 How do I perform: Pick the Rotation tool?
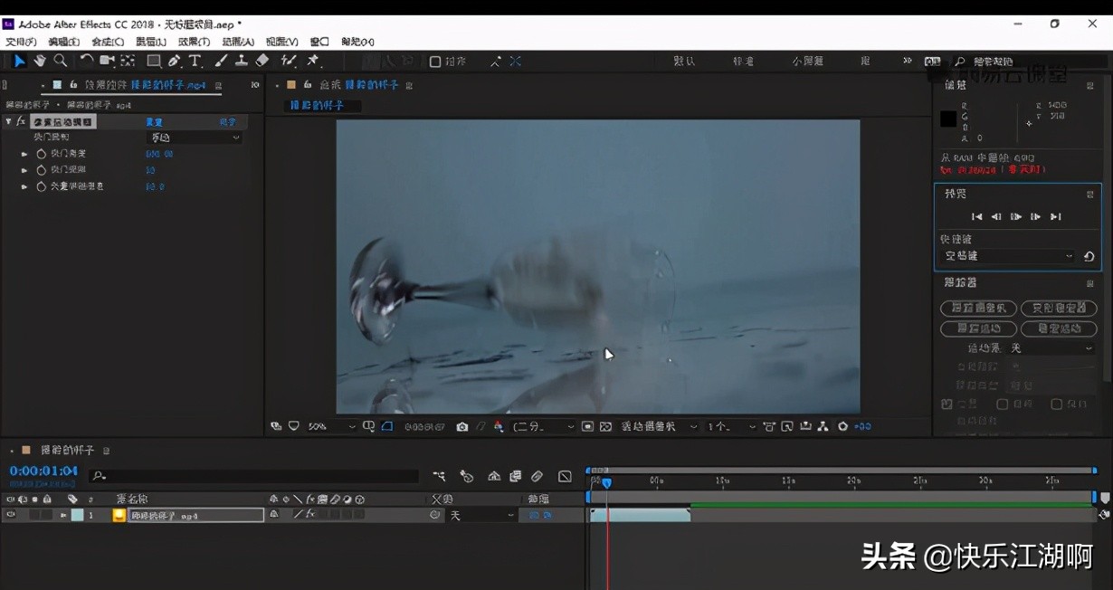[86, 61]
